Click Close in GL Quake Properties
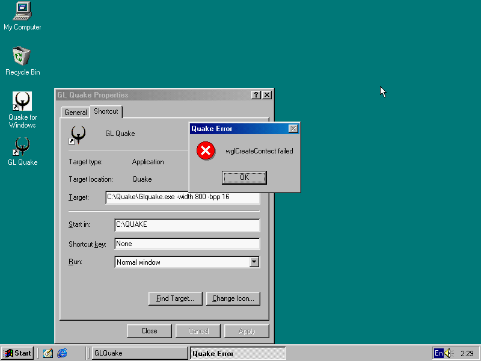The image size is (481, 361). tap(149, 331)
